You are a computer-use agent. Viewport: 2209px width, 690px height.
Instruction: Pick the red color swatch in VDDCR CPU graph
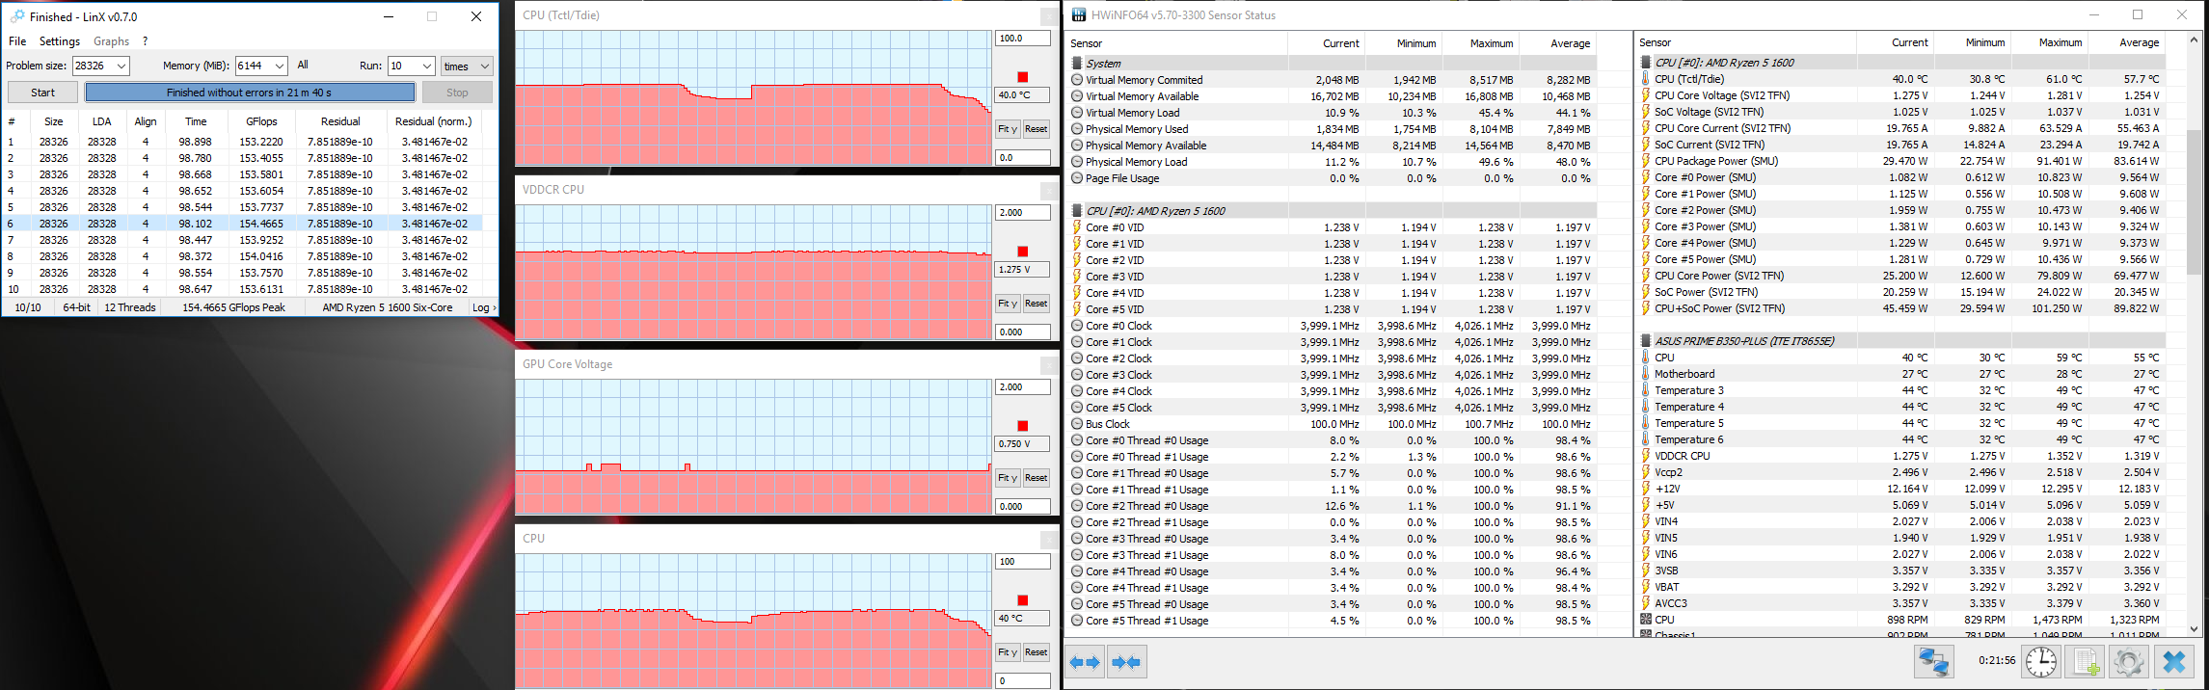point(1023,252)
